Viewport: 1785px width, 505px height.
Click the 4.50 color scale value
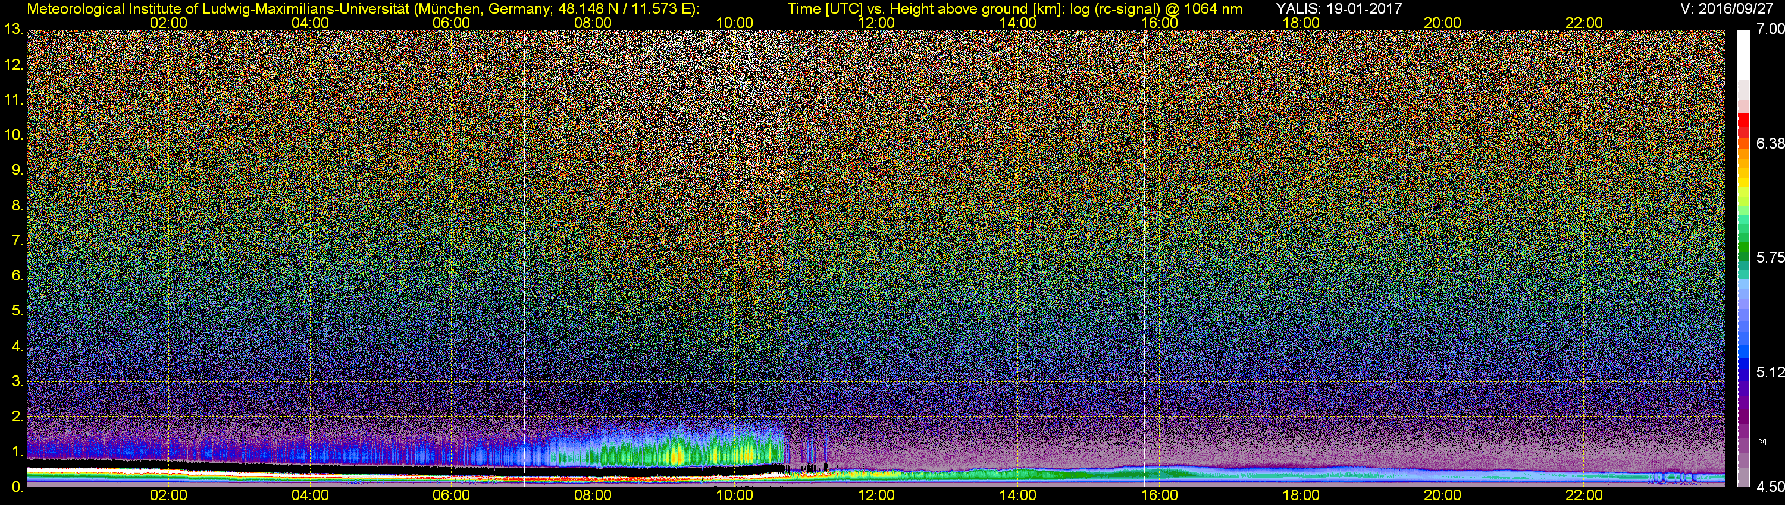pos(1771,487)
